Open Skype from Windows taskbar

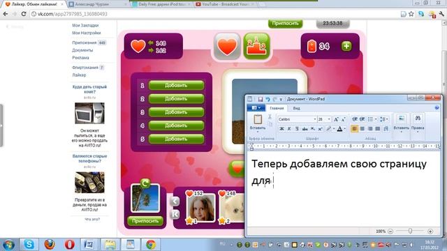coord(29,245)
